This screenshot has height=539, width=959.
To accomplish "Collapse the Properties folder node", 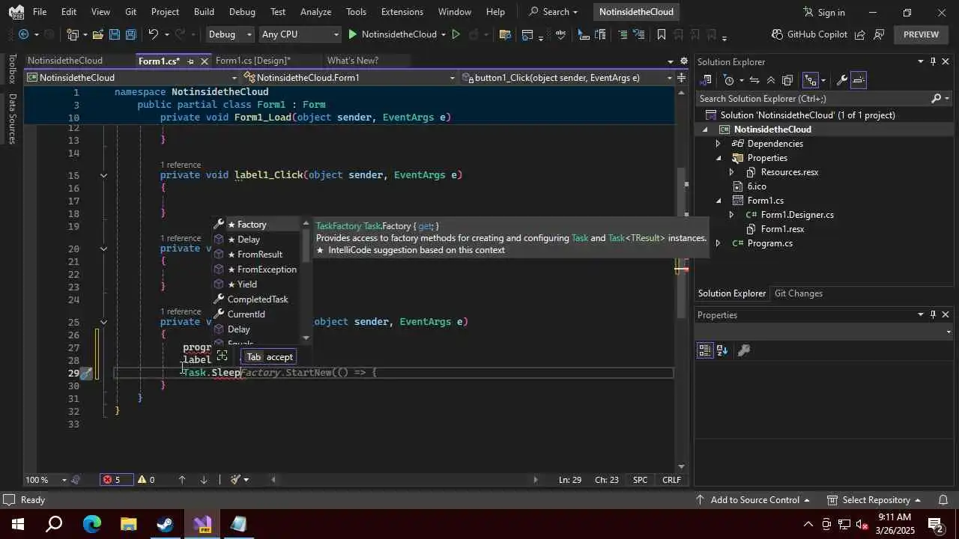I will click(718, 158).
